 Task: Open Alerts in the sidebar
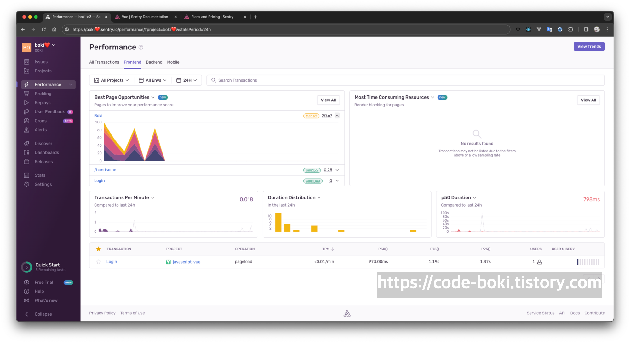40,130
